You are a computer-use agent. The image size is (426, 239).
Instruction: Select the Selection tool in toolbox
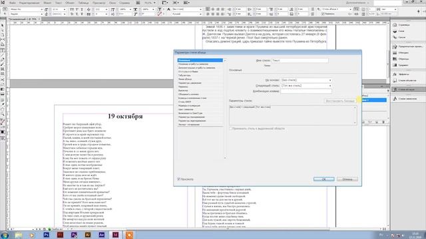3,25
